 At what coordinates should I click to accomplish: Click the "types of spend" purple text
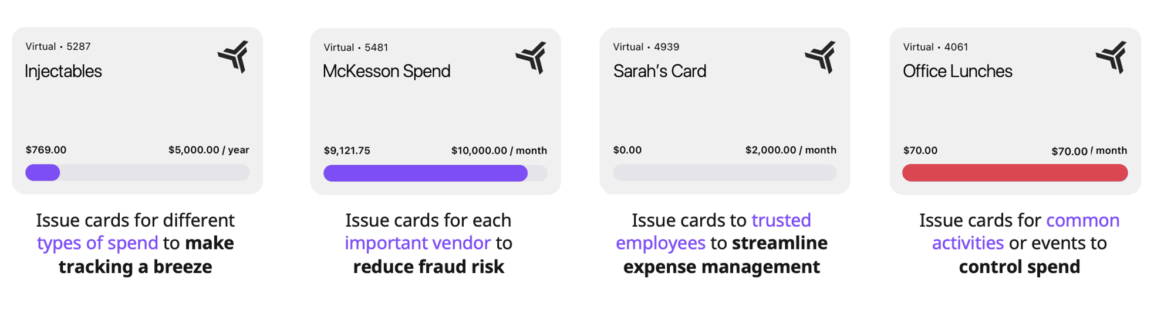pyautogui.click(x=97, y=243)
